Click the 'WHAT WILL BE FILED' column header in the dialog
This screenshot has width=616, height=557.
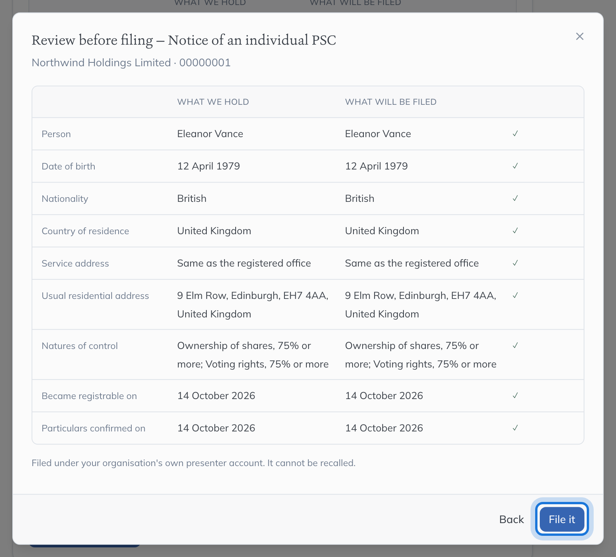tap(391, 102)
